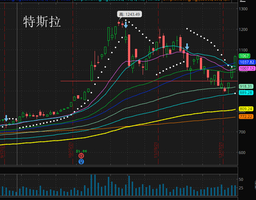Click the orange 772.22 price label

246,117
